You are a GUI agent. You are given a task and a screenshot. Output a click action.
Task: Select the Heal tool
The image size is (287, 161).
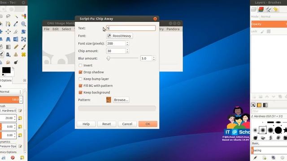click(x=24, y=55)
